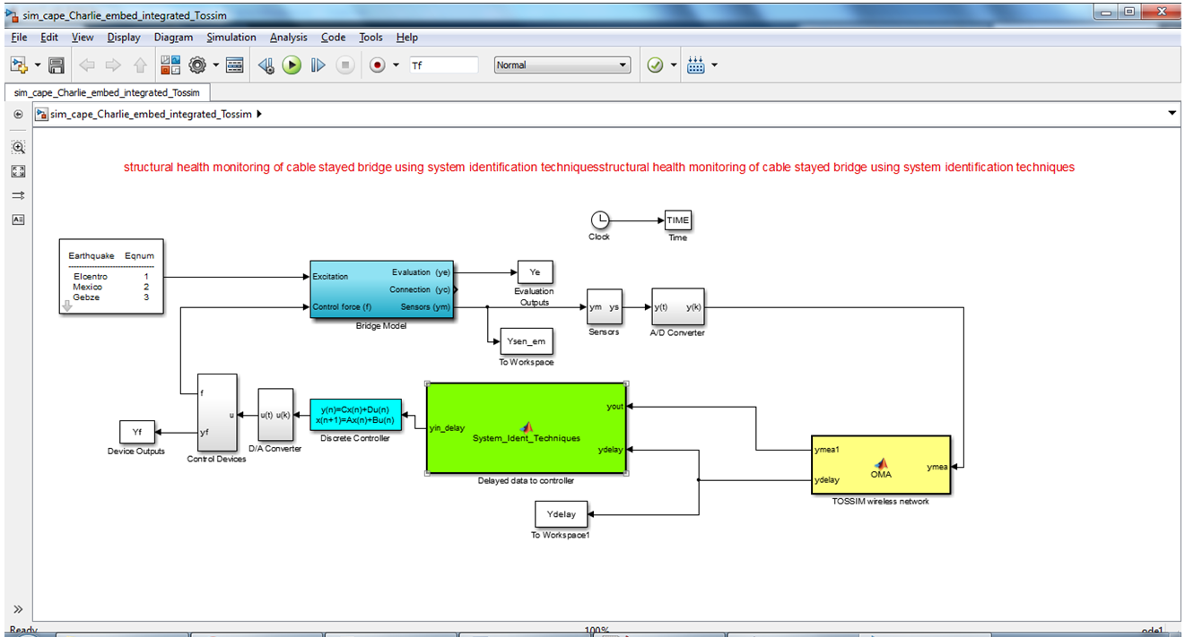
Task: Click the simulation stop time field Tf
Action: click(443, 65)
